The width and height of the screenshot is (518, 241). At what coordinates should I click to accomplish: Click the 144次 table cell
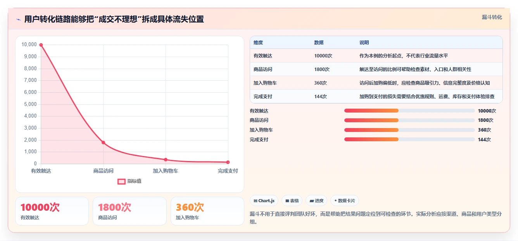click(x=321, y=97)
